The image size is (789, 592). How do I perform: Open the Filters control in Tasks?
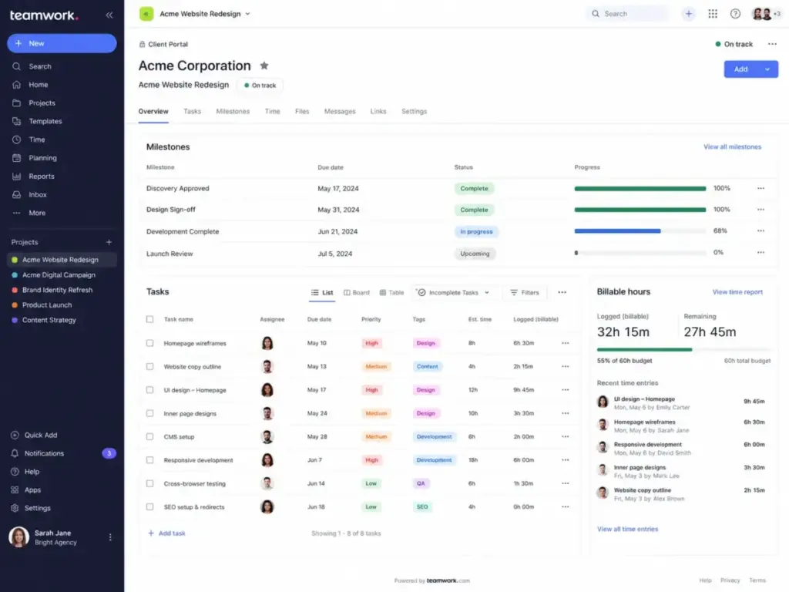point(524,292)
